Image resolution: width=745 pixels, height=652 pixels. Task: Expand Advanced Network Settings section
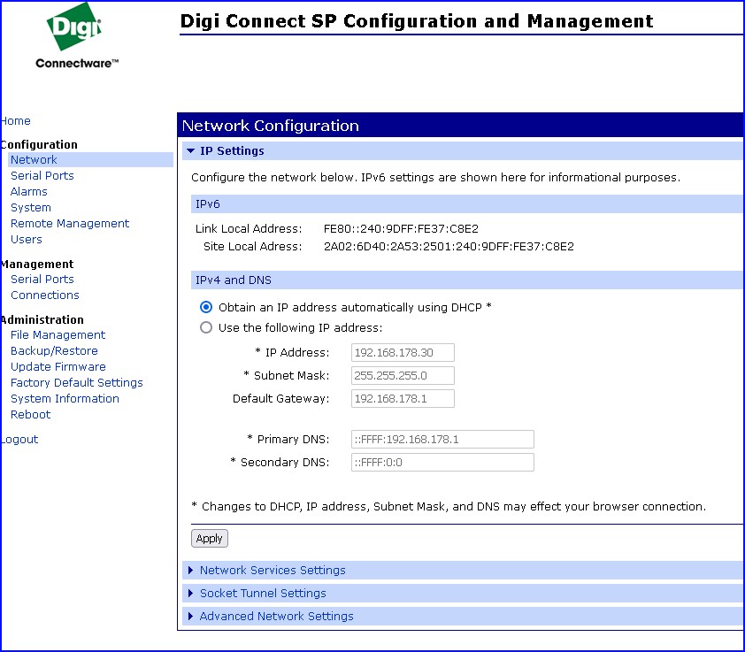click(277, 616)
